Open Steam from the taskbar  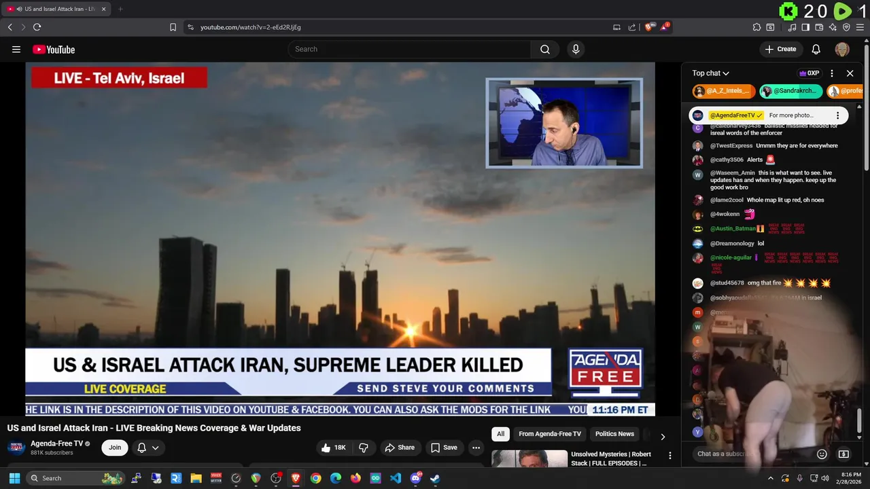tap(435, 478)
